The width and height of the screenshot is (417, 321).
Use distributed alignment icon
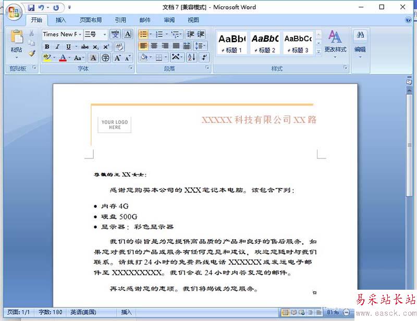[x=187, y=46]
